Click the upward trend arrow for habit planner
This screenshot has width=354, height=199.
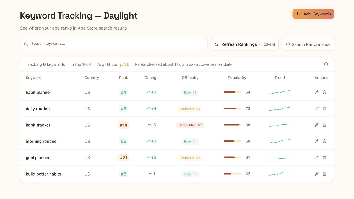click(149, 92)
